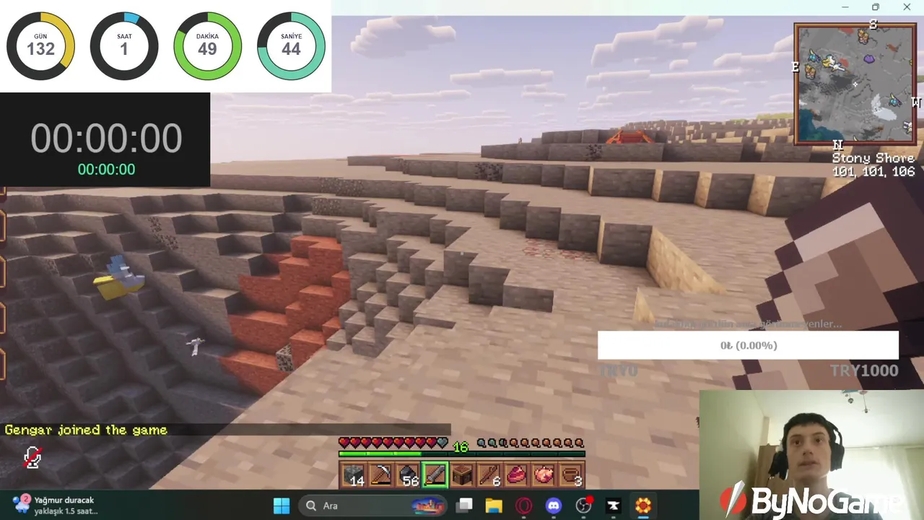Screen dimensions: 924x520
Task: Click the TRY0 start label
Action: tap(618, 370)
